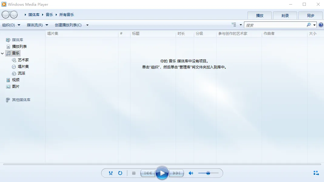Adjust the volume slider
The width and height of the screenshot is (324, 182).
(x=208, y=173)
